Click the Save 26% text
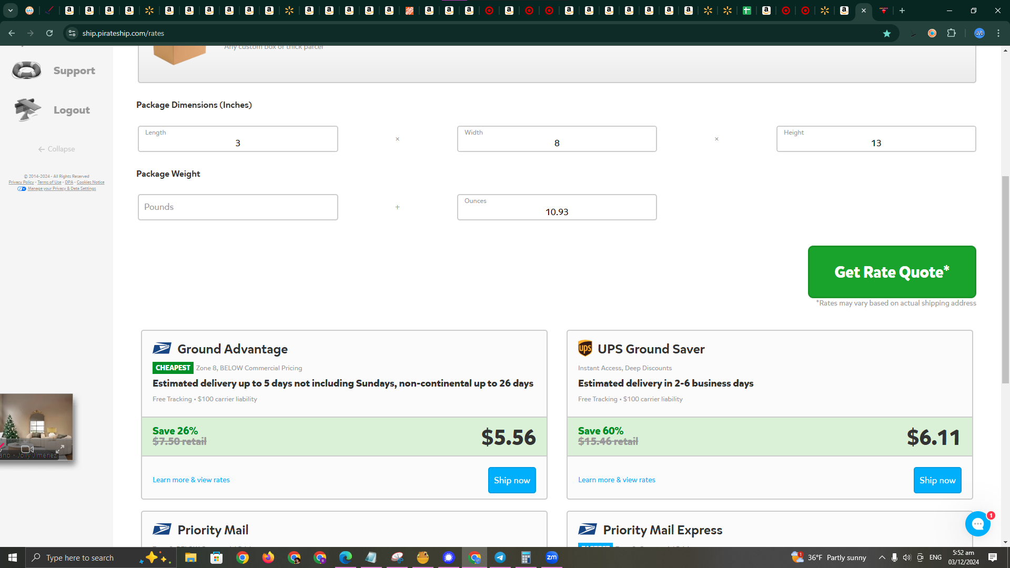The image size is (1010, 568). click(175, 431)
